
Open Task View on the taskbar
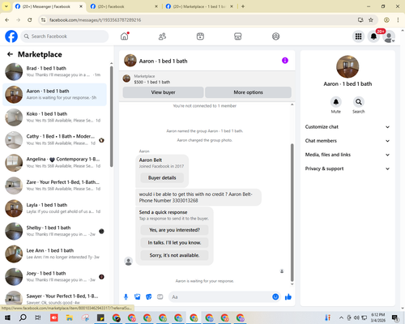coord(38,318)
